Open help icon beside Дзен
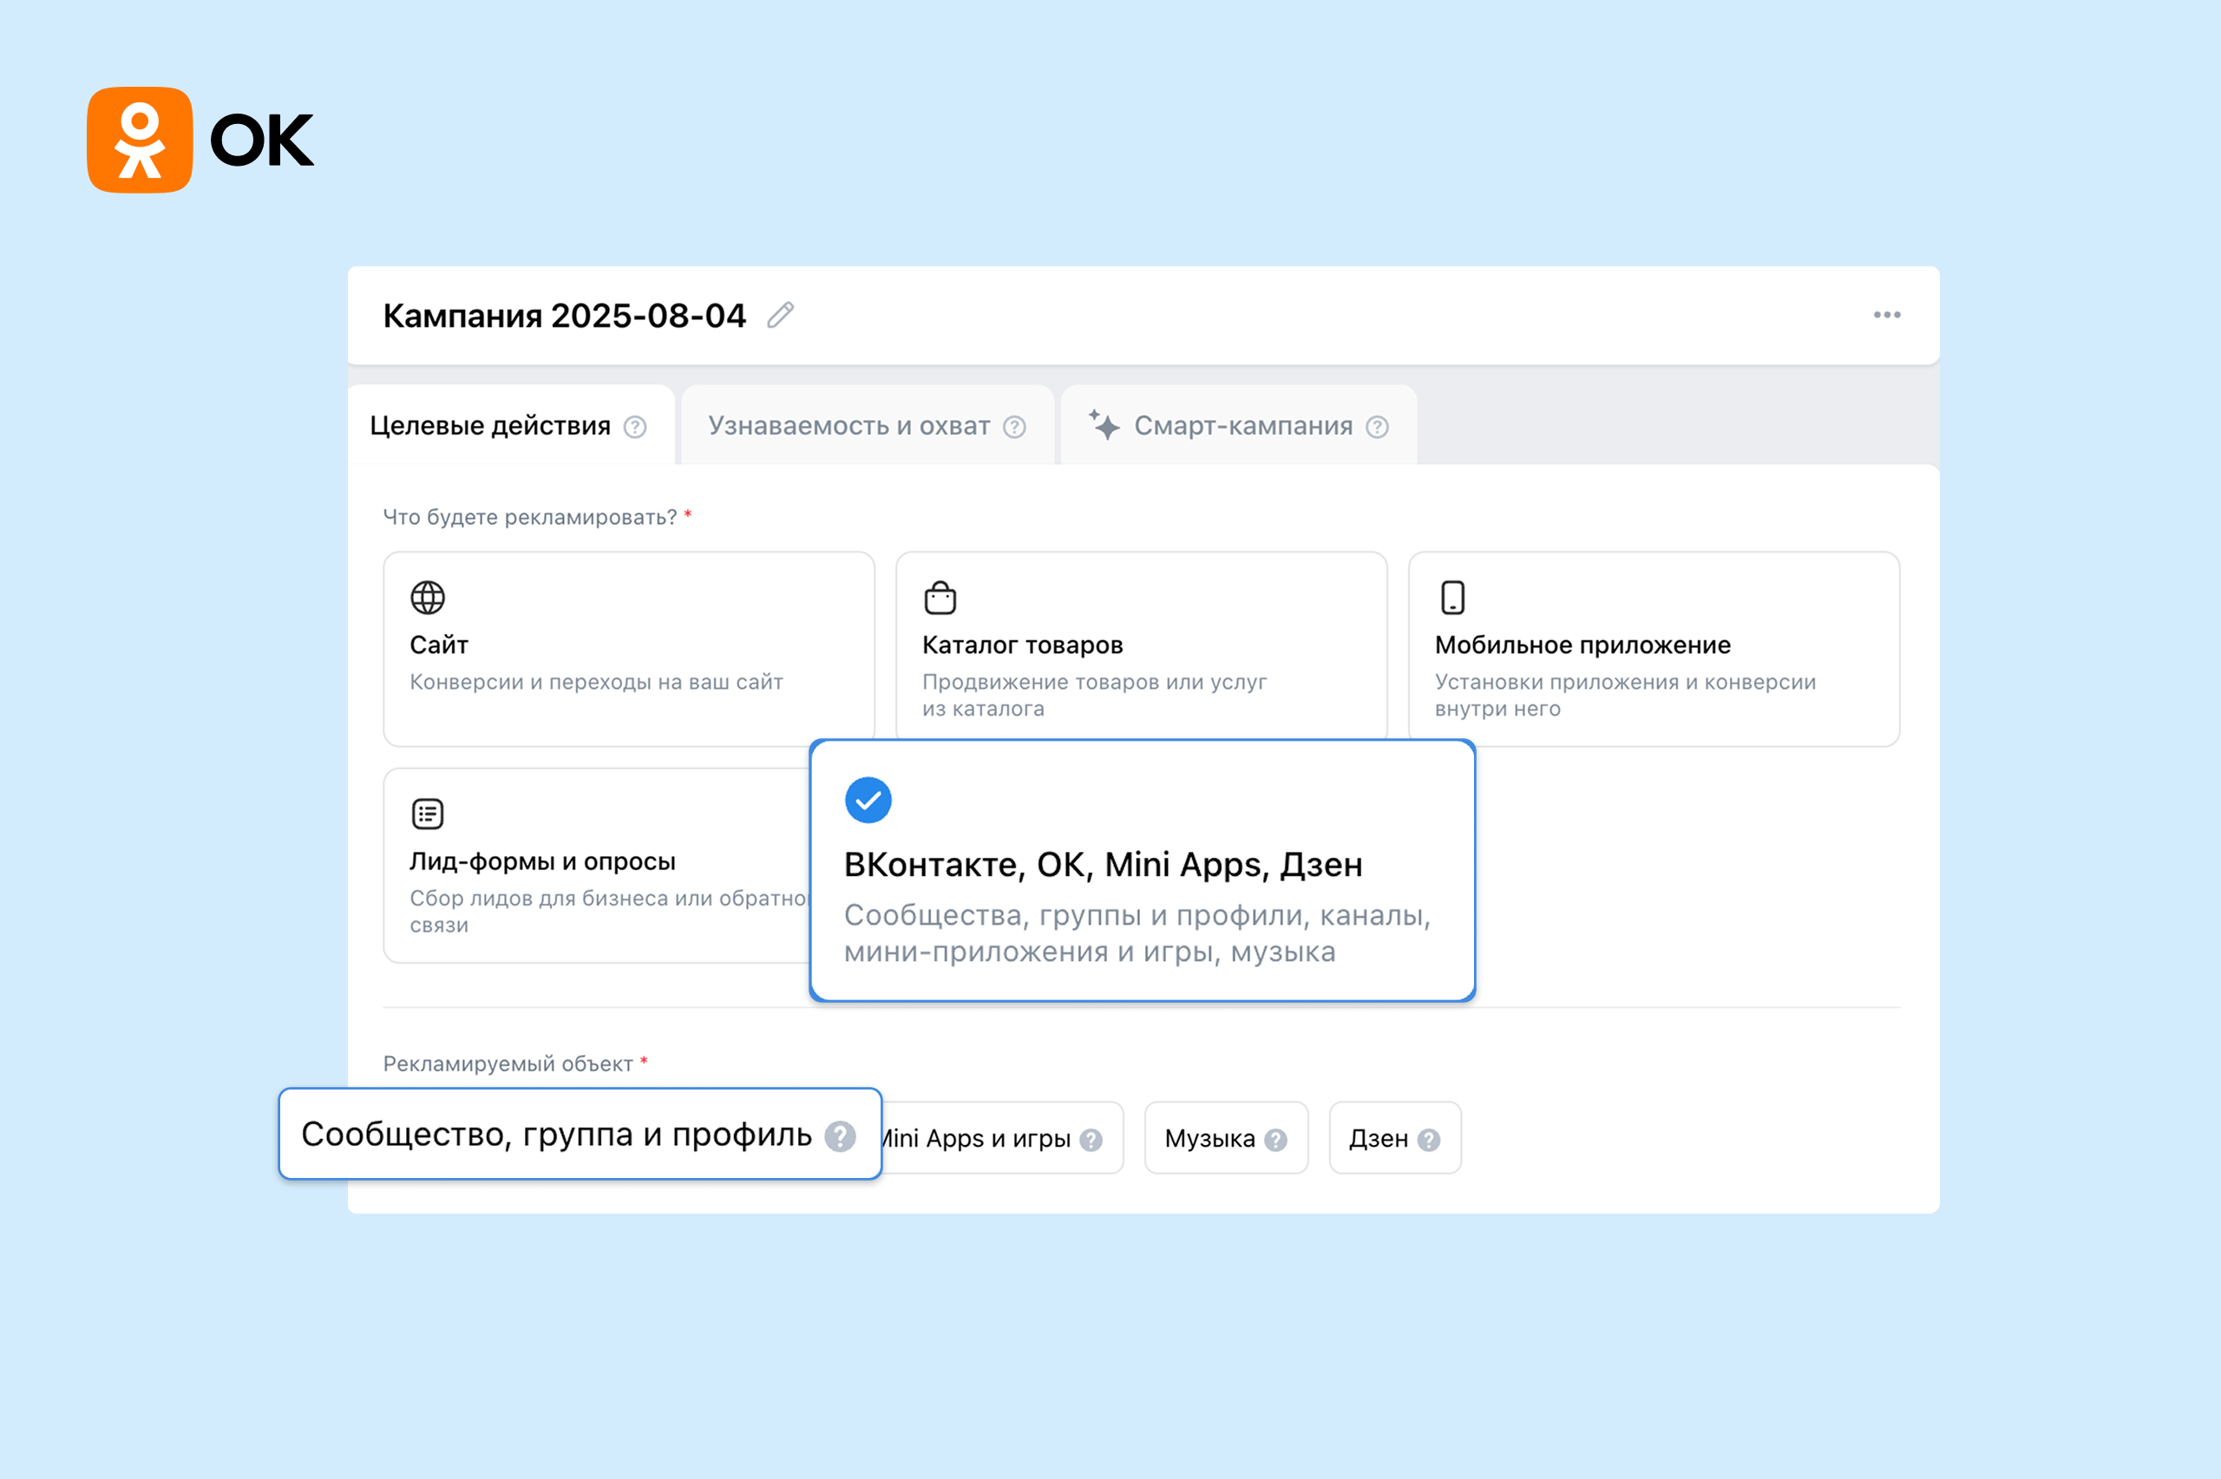The width and height of the screenshot is (2221, 1479). pos(1429,1141)
